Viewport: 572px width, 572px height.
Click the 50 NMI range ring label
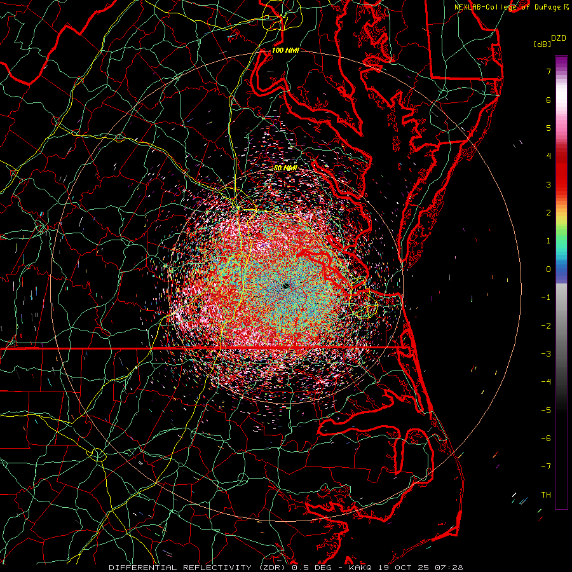[285, 168]
